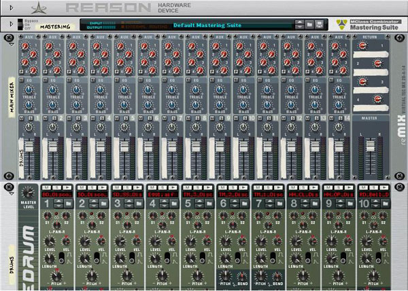The width and height of the screenshot is (408, 291).
Task: Click Redrum channel 4 sample name display
Action: [x=163, y=195]
